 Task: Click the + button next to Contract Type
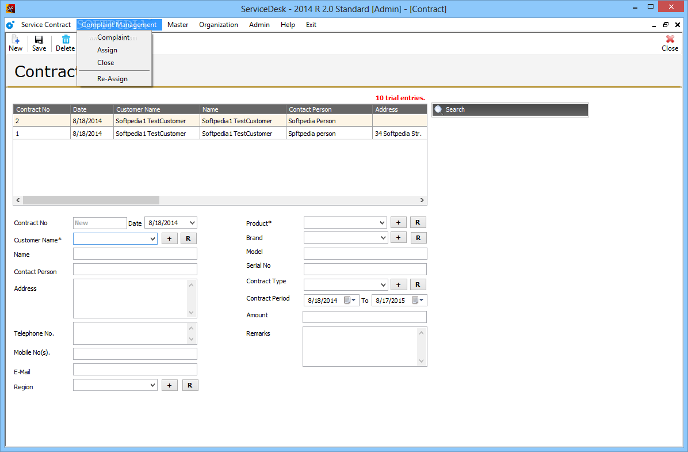(399, 284)
